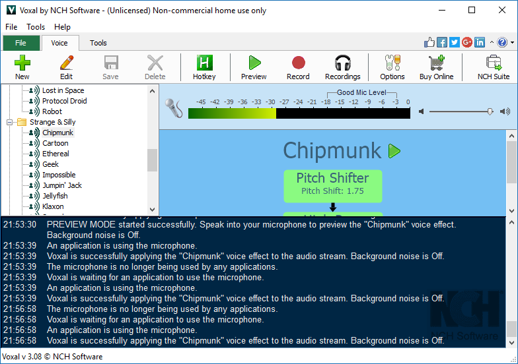Select Robot voice
The image size is (518, 364).
(x=52, y=111)
